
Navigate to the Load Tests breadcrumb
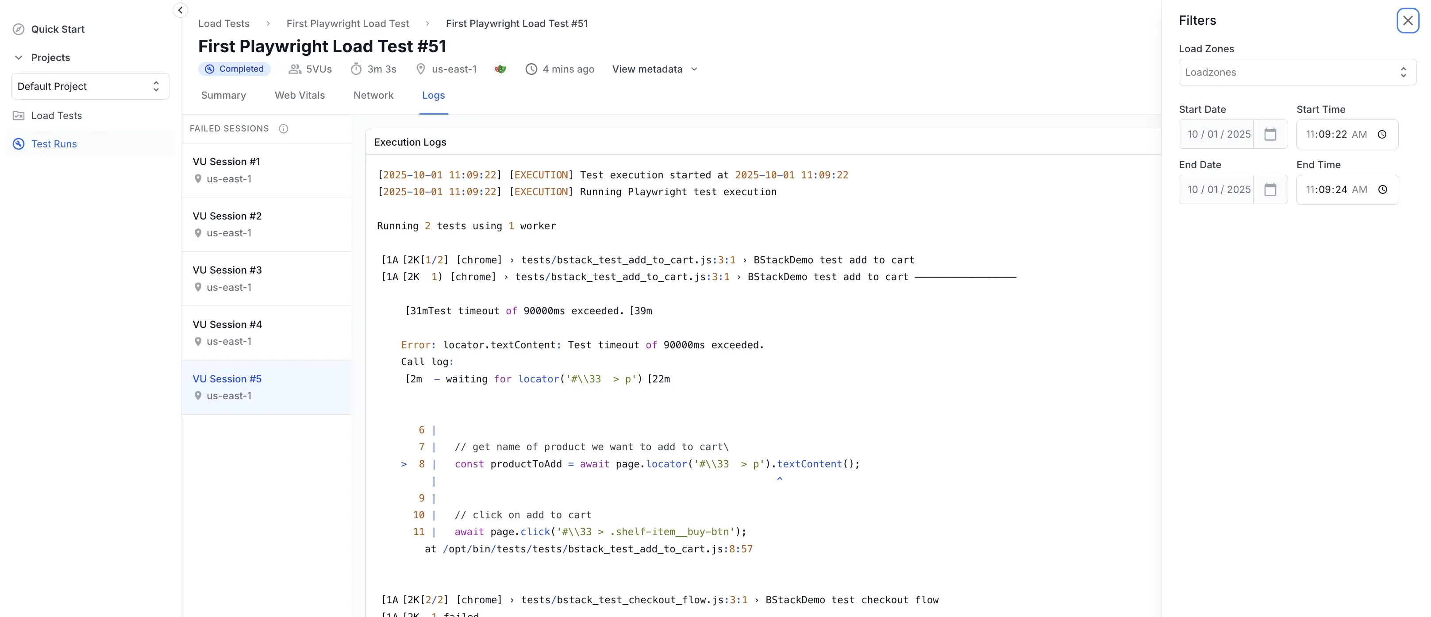click(x=223, y=23)
